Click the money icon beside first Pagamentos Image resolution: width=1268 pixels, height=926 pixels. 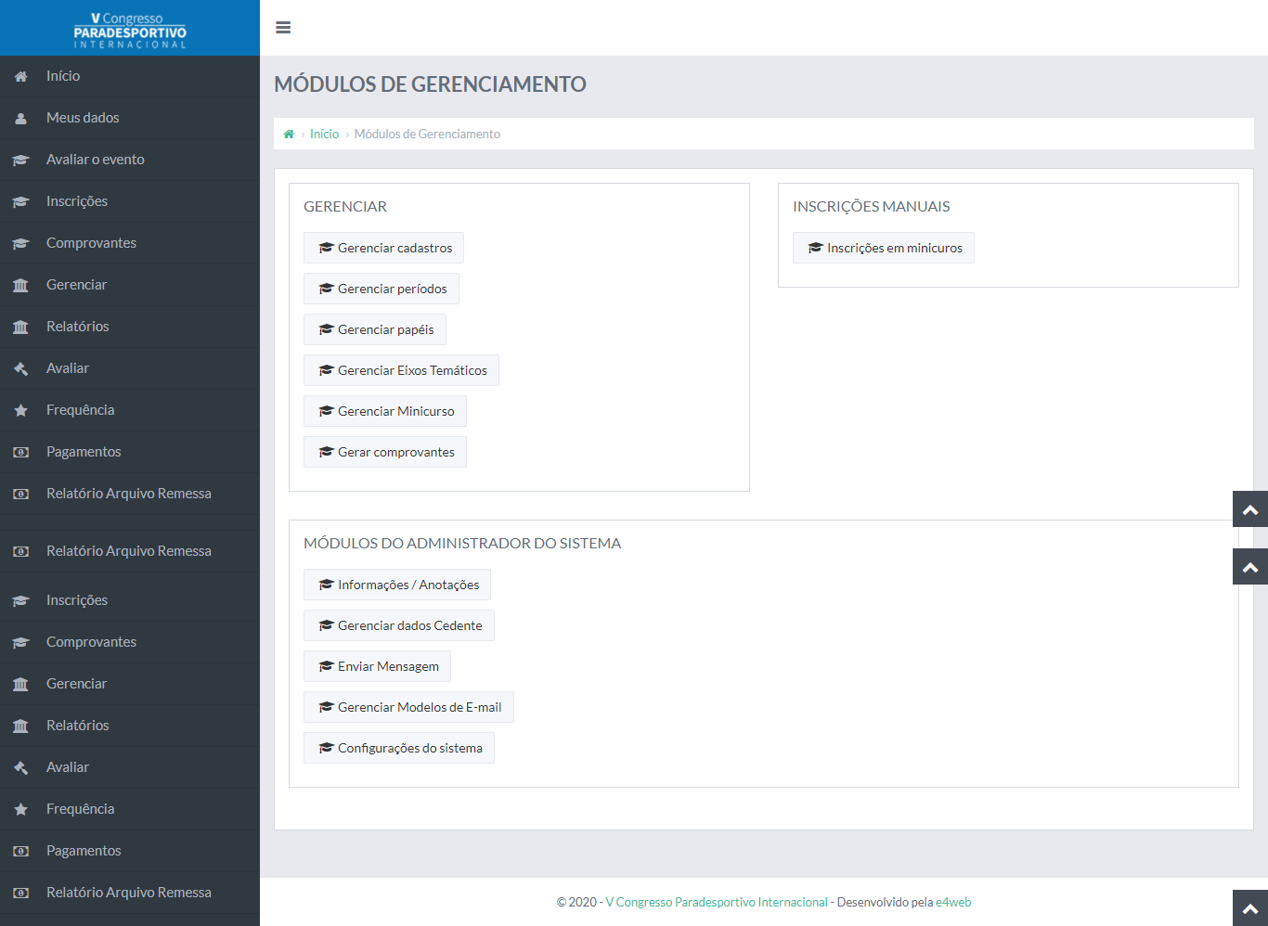tap(20, 453)
